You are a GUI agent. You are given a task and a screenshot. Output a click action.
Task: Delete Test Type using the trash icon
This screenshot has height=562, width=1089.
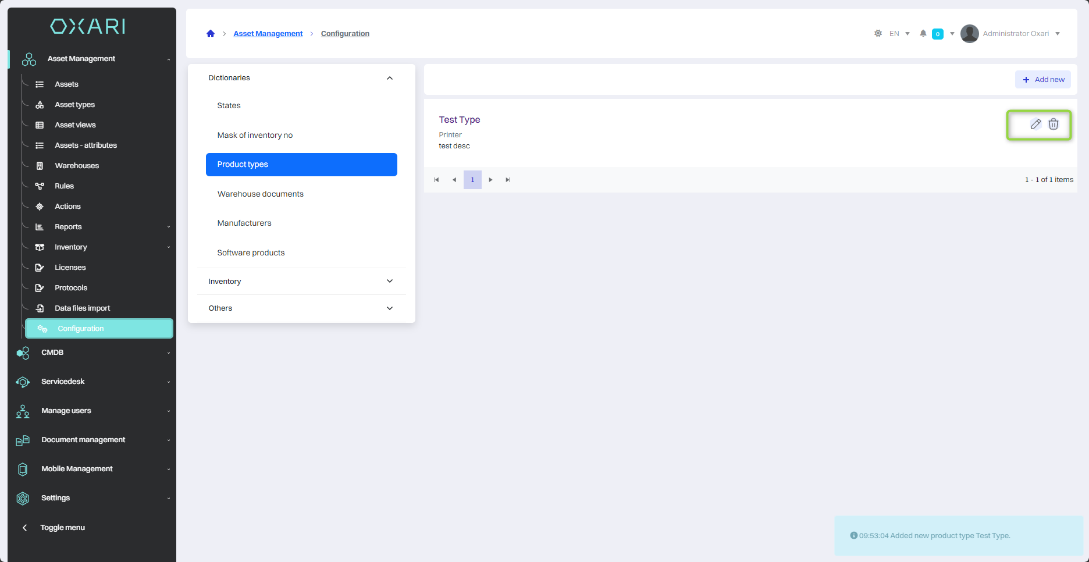(1054, 124)
